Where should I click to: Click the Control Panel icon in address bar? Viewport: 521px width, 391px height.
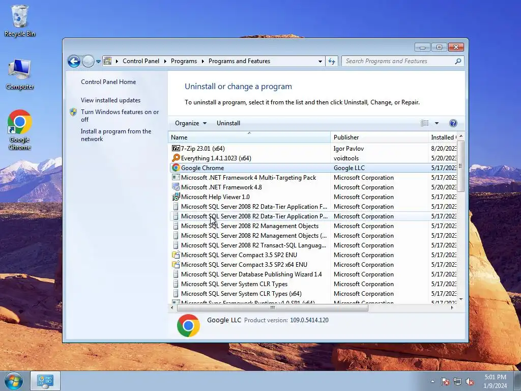(x=108, y=61)
